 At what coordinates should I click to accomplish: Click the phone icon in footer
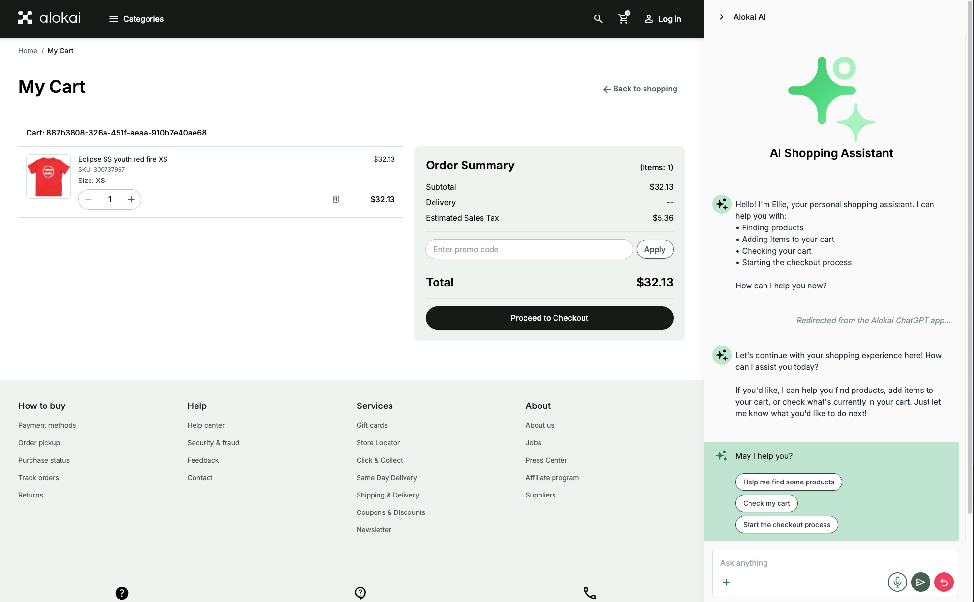click(x=589, y=593)
